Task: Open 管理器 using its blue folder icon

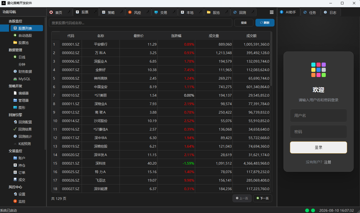Action: click(x=15, y=100)
